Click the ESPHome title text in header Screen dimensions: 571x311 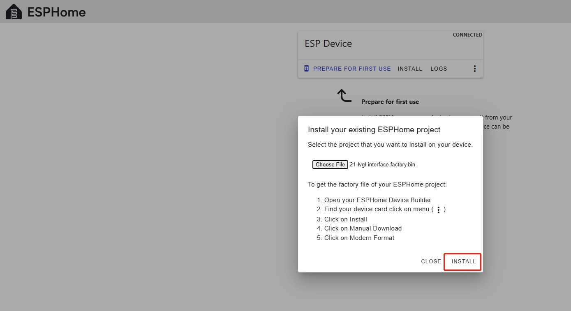[x=57, y=12]
